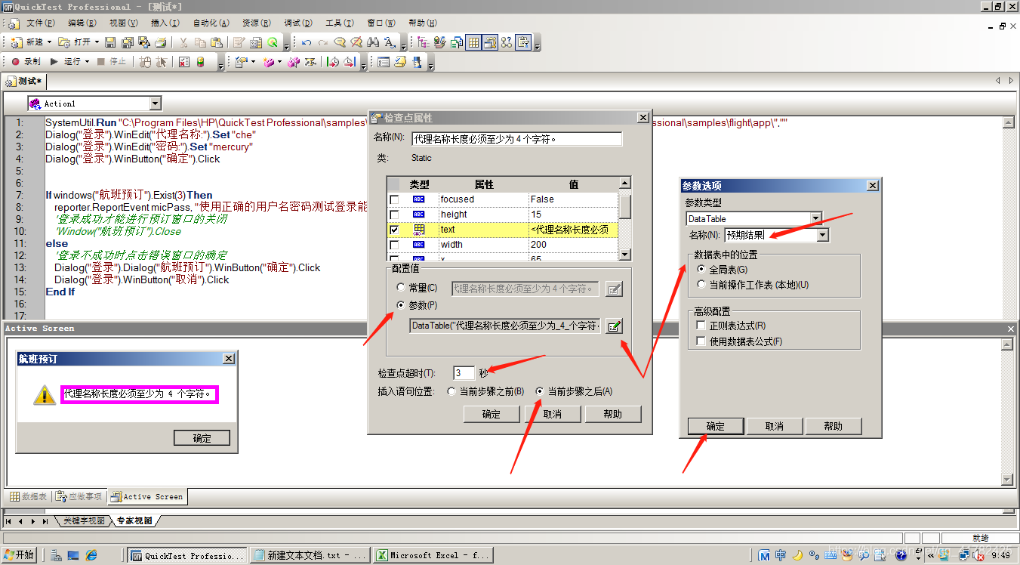Viewport: 1020px width, 565px height.
Task: Click the comment block bubble icon
Action: (340, 42)
